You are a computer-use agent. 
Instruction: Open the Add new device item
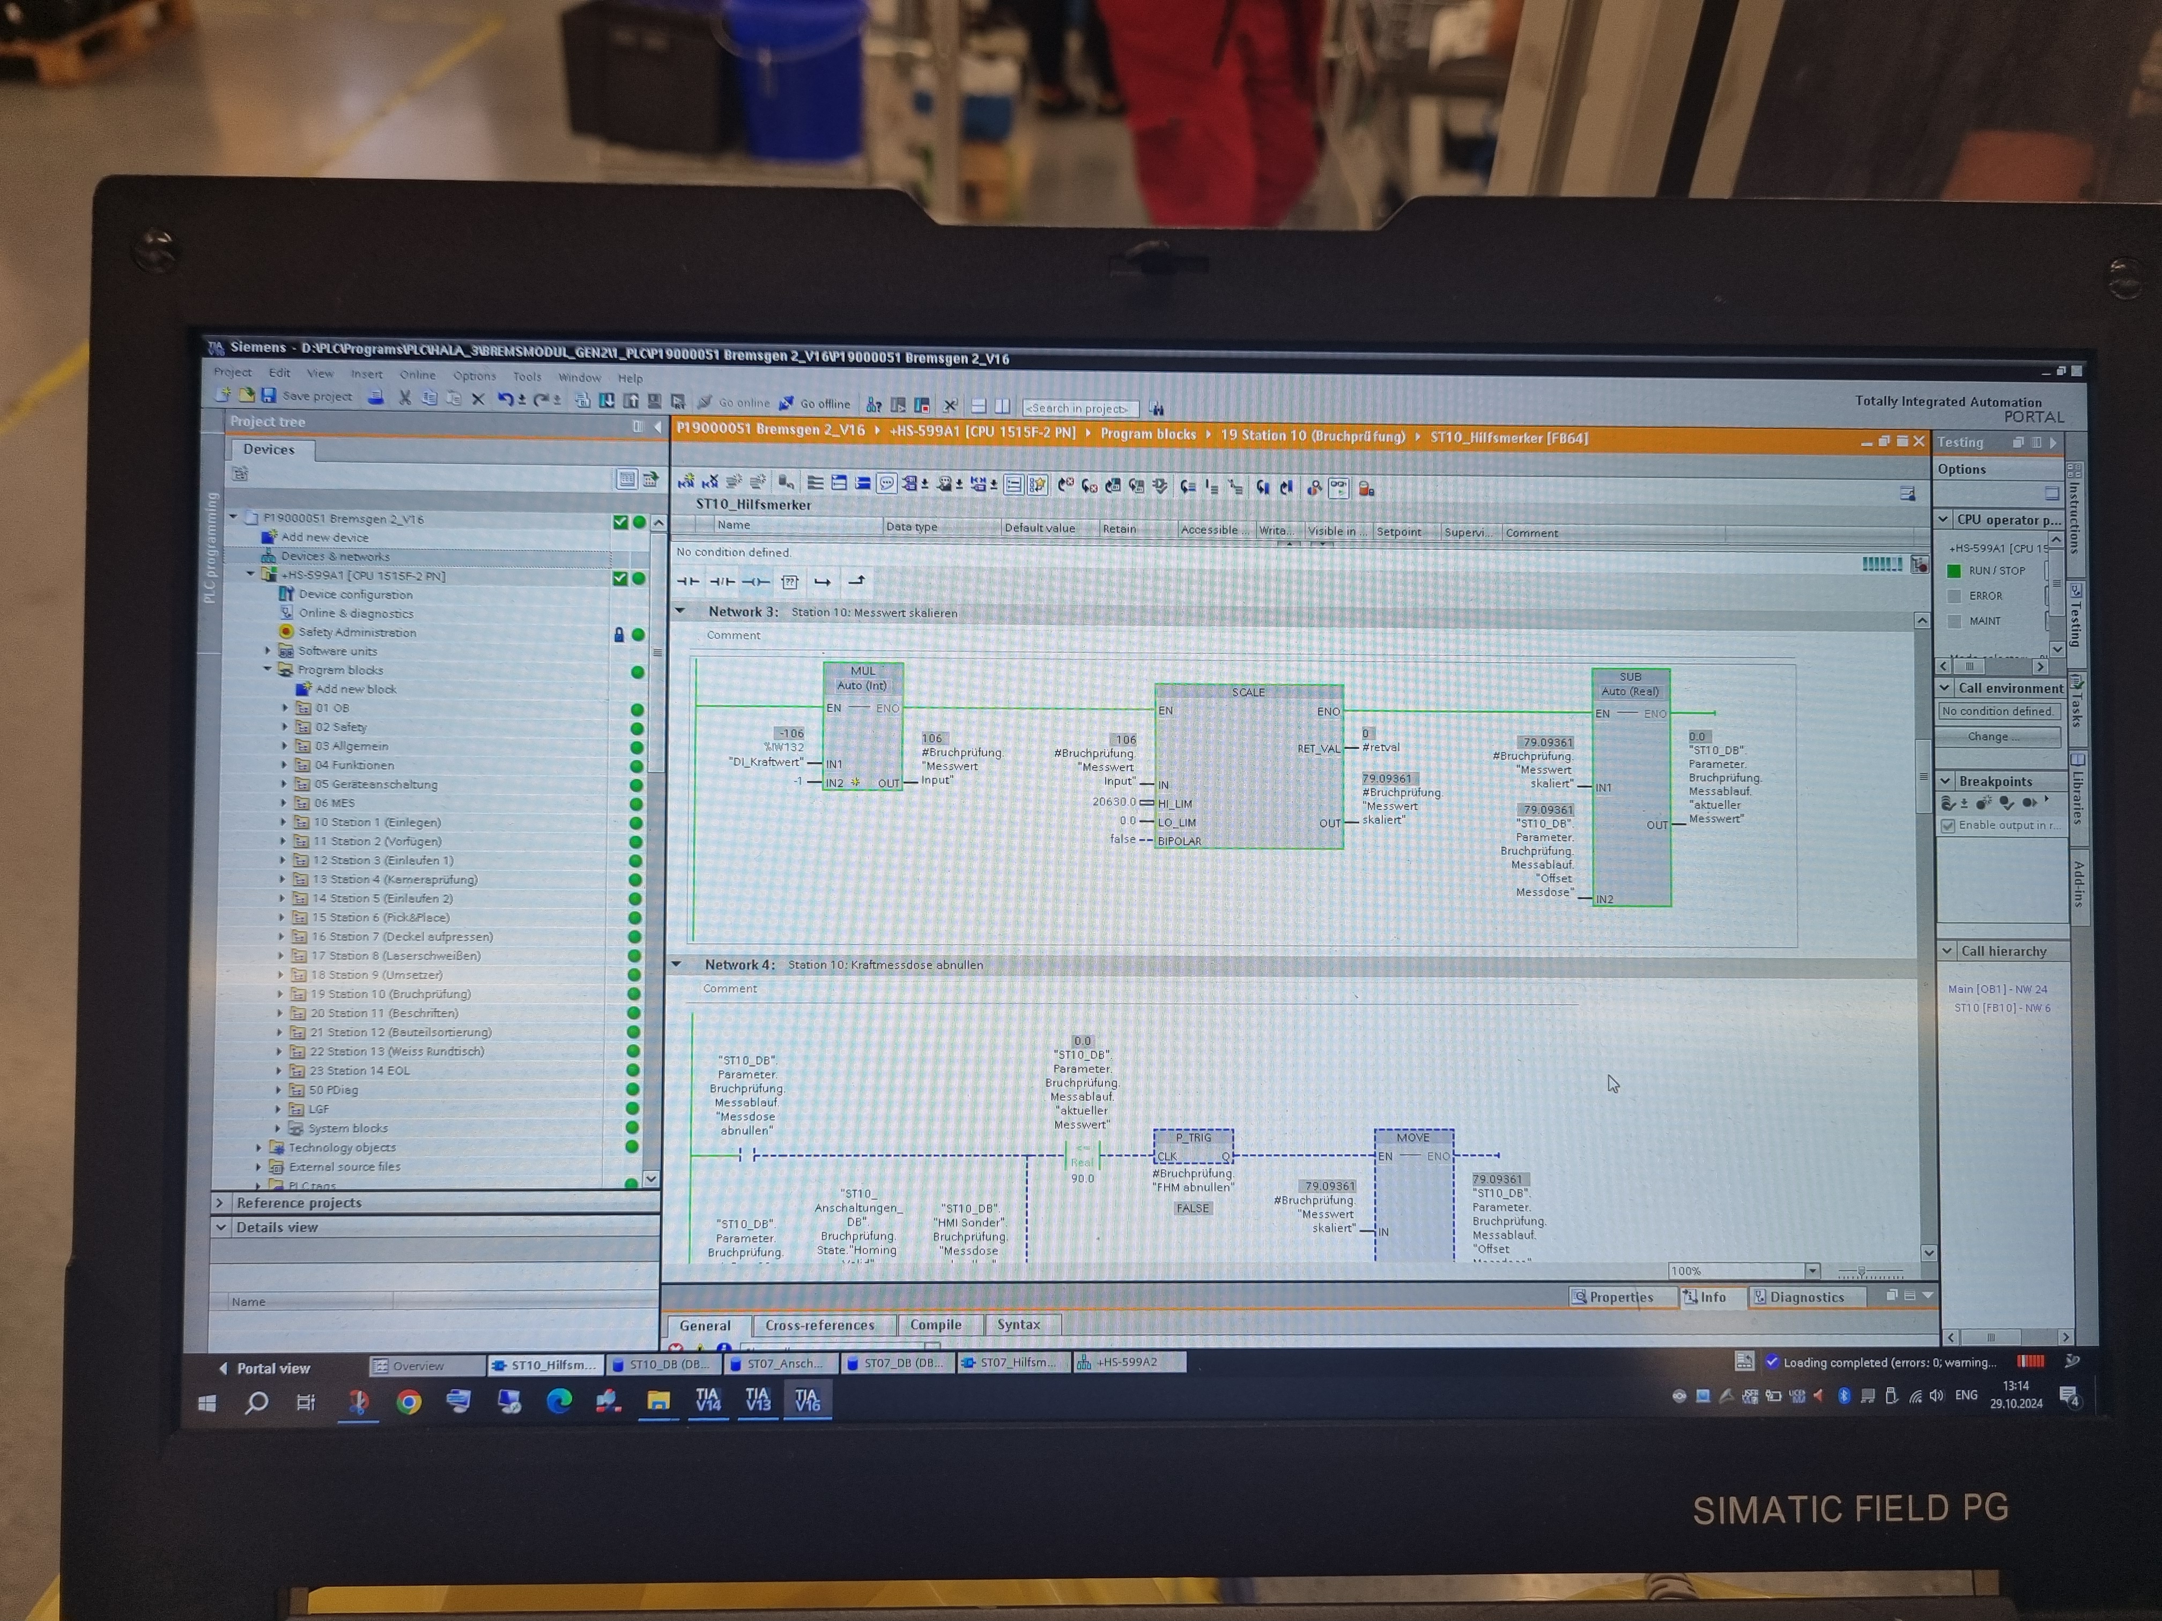324,538
